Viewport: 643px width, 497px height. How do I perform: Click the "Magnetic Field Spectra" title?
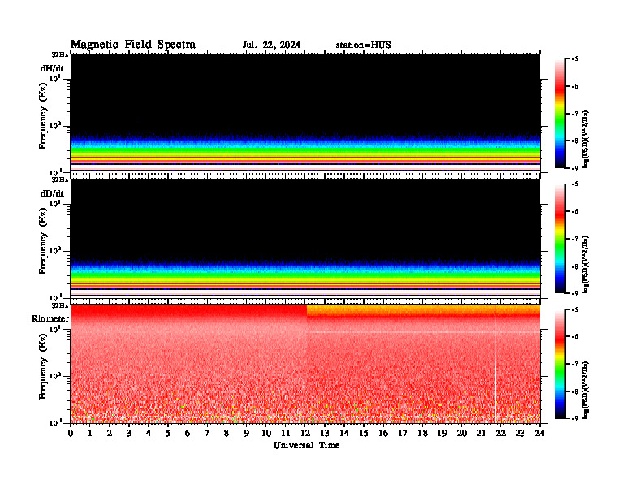133,45
